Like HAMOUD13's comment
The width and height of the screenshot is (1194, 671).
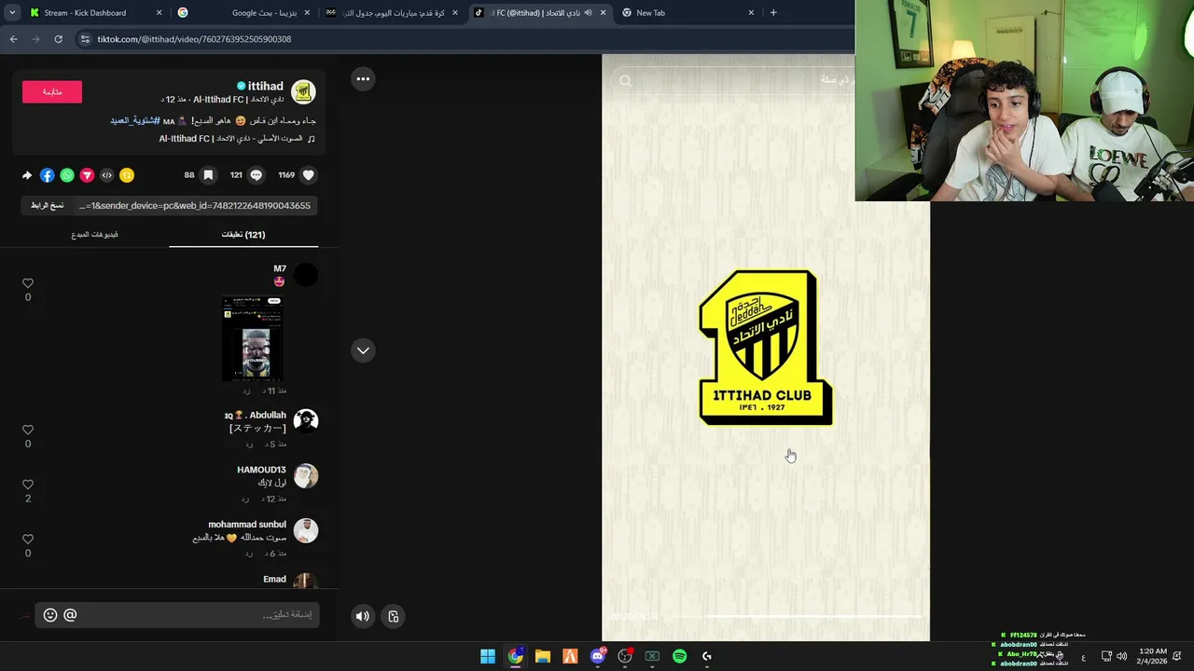pos(28,485)
